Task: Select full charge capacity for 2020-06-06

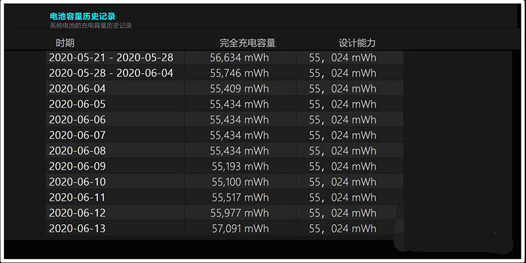Action: point(239,120)
